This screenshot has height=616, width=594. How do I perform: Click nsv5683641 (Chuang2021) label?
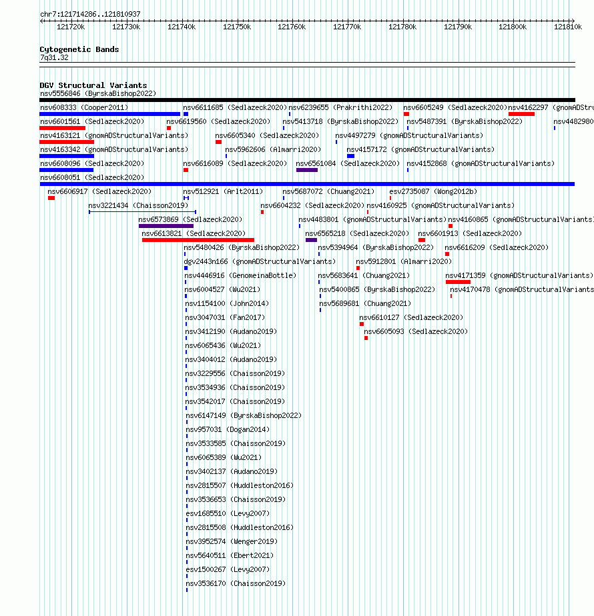(364, 276)
